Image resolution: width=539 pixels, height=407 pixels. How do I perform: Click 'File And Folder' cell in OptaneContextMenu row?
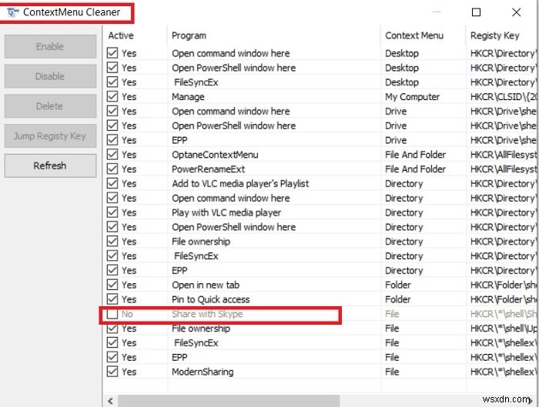[415, 155]
